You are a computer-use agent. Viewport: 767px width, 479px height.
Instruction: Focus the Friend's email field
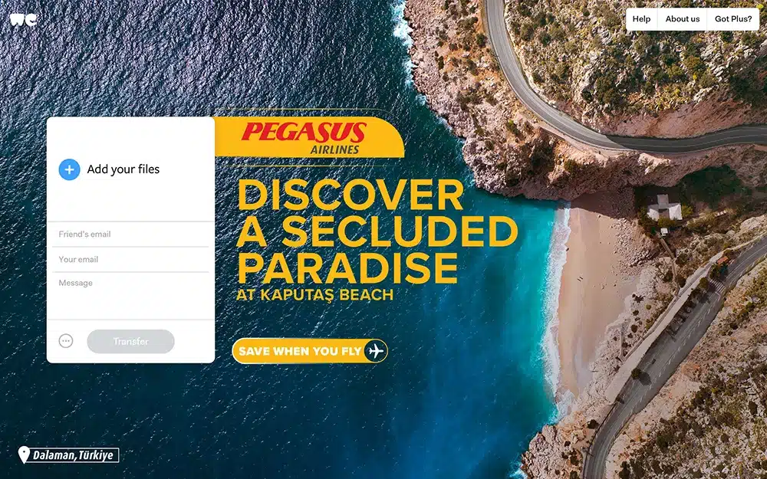[130, 234]
